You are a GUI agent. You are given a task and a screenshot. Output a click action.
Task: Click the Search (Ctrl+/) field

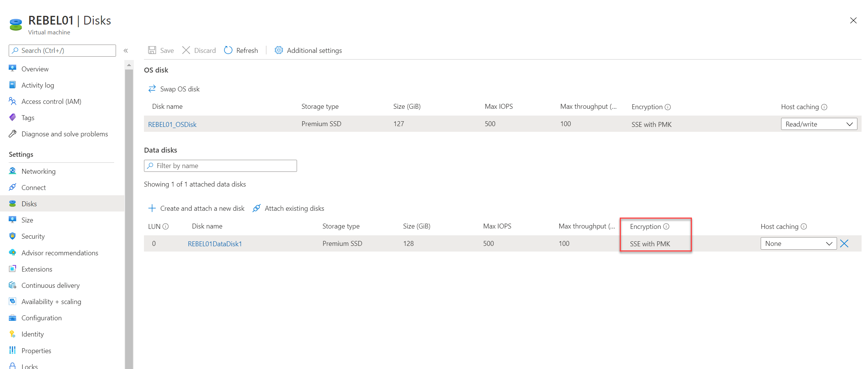click(x=62, y=51)
